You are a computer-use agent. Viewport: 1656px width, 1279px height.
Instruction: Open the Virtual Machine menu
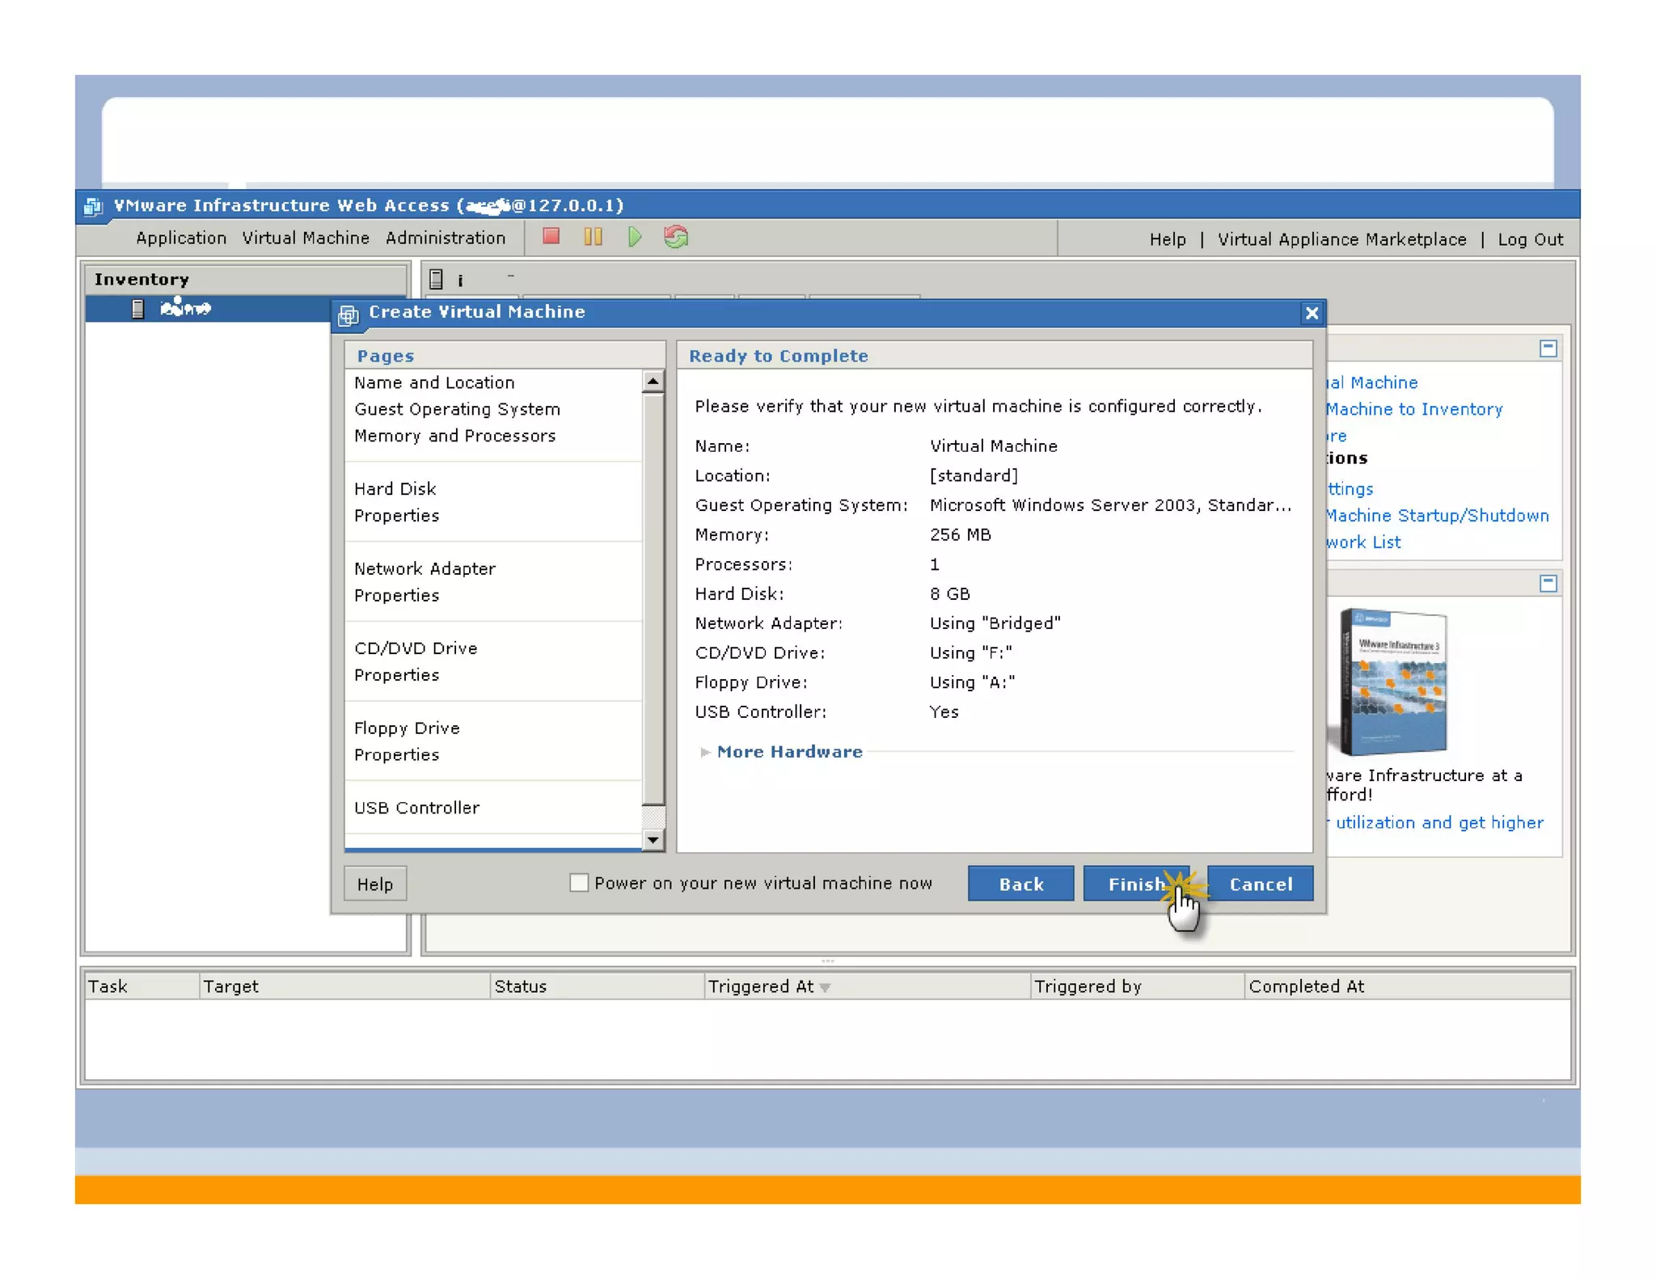306,238
